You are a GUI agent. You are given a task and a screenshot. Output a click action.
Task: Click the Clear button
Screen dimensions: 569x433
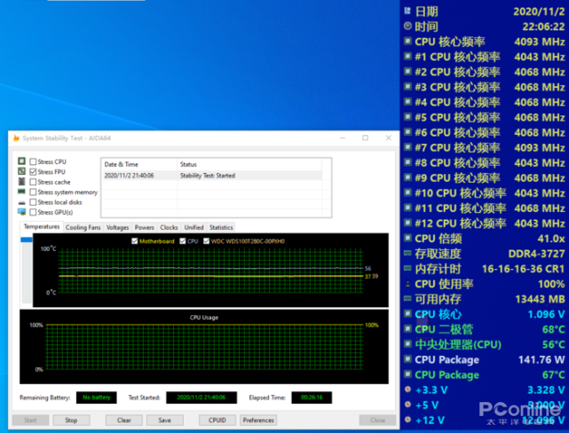(123, 420)
